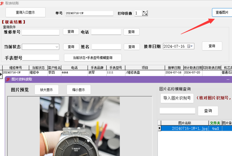232x156 pixels.
Task: Click the 手表型号 input field
Action: 41,58
